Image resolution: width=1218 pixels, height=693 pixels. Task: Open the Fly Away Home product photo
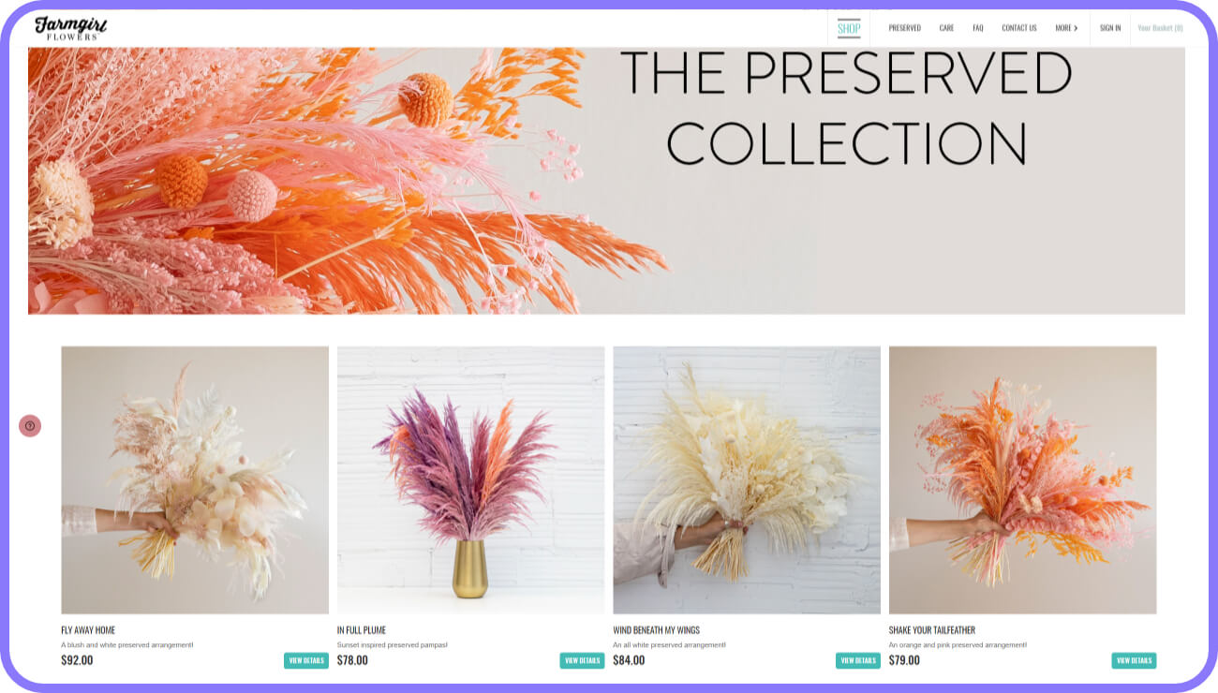tap(195, 480)
